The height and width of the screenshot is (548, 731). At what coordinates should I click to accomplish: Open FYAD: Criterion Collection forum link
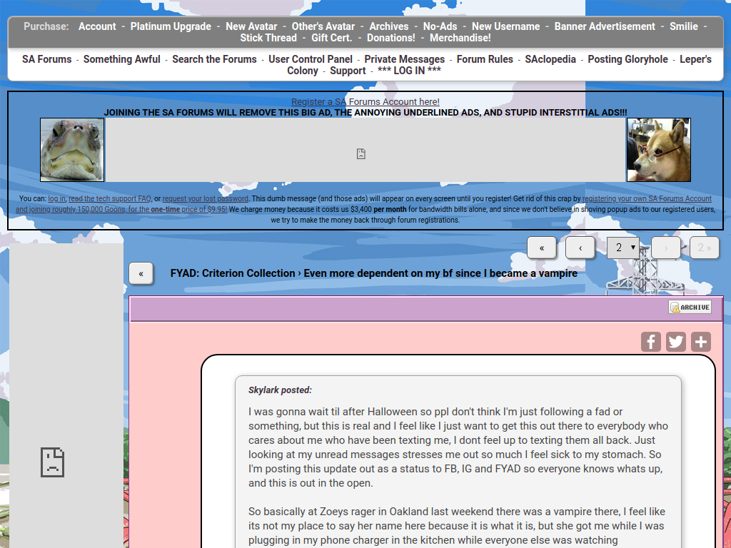(233, 273)
